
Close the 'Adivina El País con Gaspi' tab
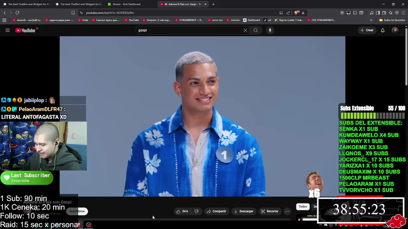point(206,4)
